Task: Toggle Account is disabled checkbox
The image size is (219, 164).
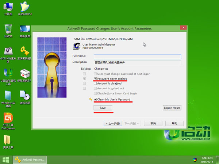Action: point(95,83)
